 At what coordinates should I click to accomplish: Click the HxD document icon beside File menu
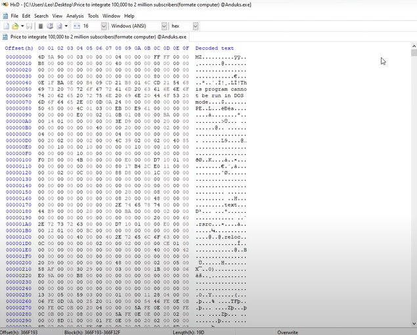(5, 16)
